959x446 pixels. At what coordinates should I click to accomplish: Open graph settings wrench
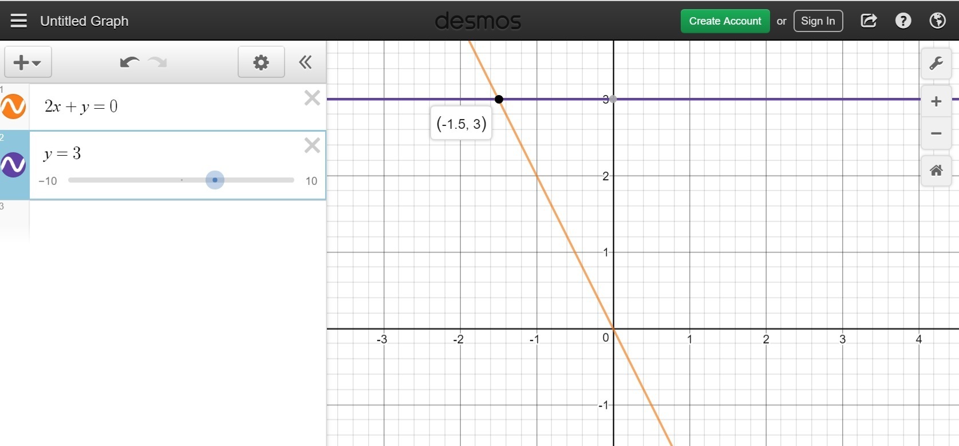click(x=936, y=63)
